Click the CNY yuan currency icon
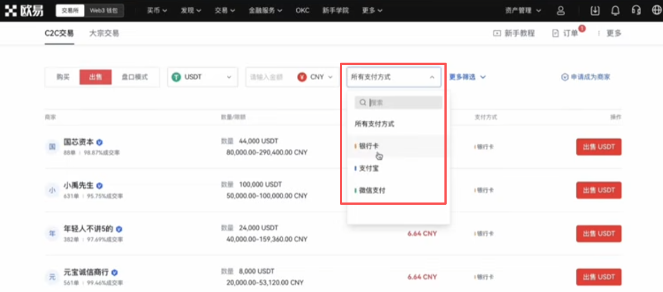Screen dimensions: 663x292 (x=302, y=77)
